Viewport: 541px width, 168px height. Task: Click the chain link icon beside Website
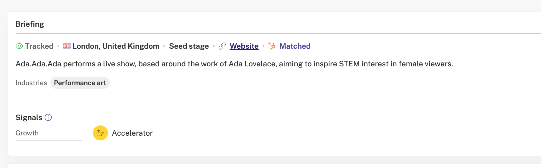[x=222, y=46]
